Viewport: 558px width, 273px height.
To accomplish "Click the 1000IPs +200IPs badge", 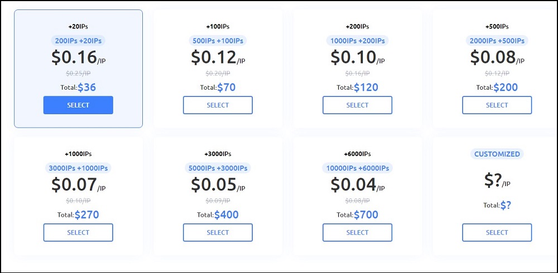I will coord(357,41).
